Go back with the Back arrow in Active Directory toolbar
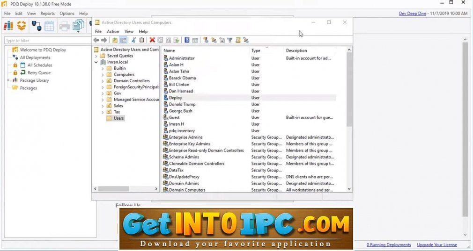Screen dimensions: 473x251 (96, 40)
